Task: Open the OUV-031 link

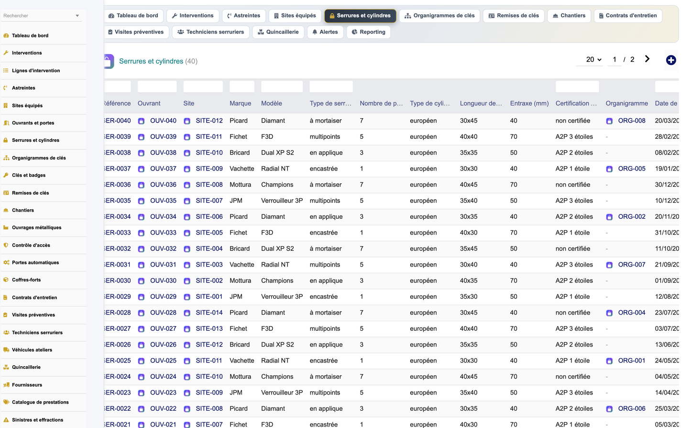Action: [x=163, y=265]
